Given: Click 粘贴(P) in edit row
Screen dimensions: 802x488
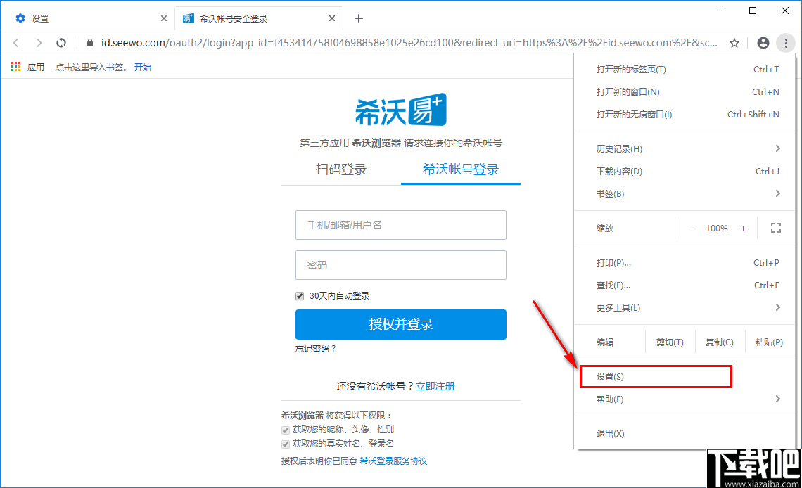Looking at the screenshot, I should 769,342.
